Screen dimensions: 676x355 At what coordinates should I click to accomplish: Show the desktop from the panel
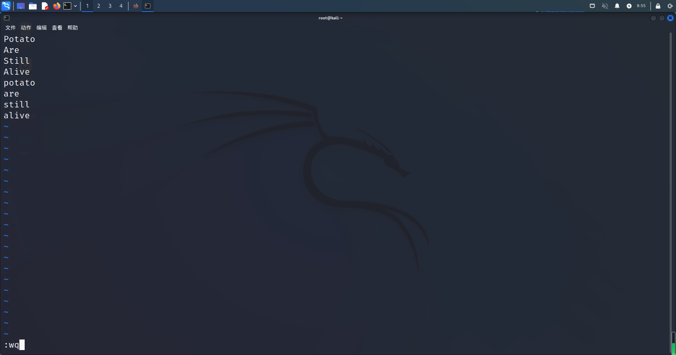(21, 6)
